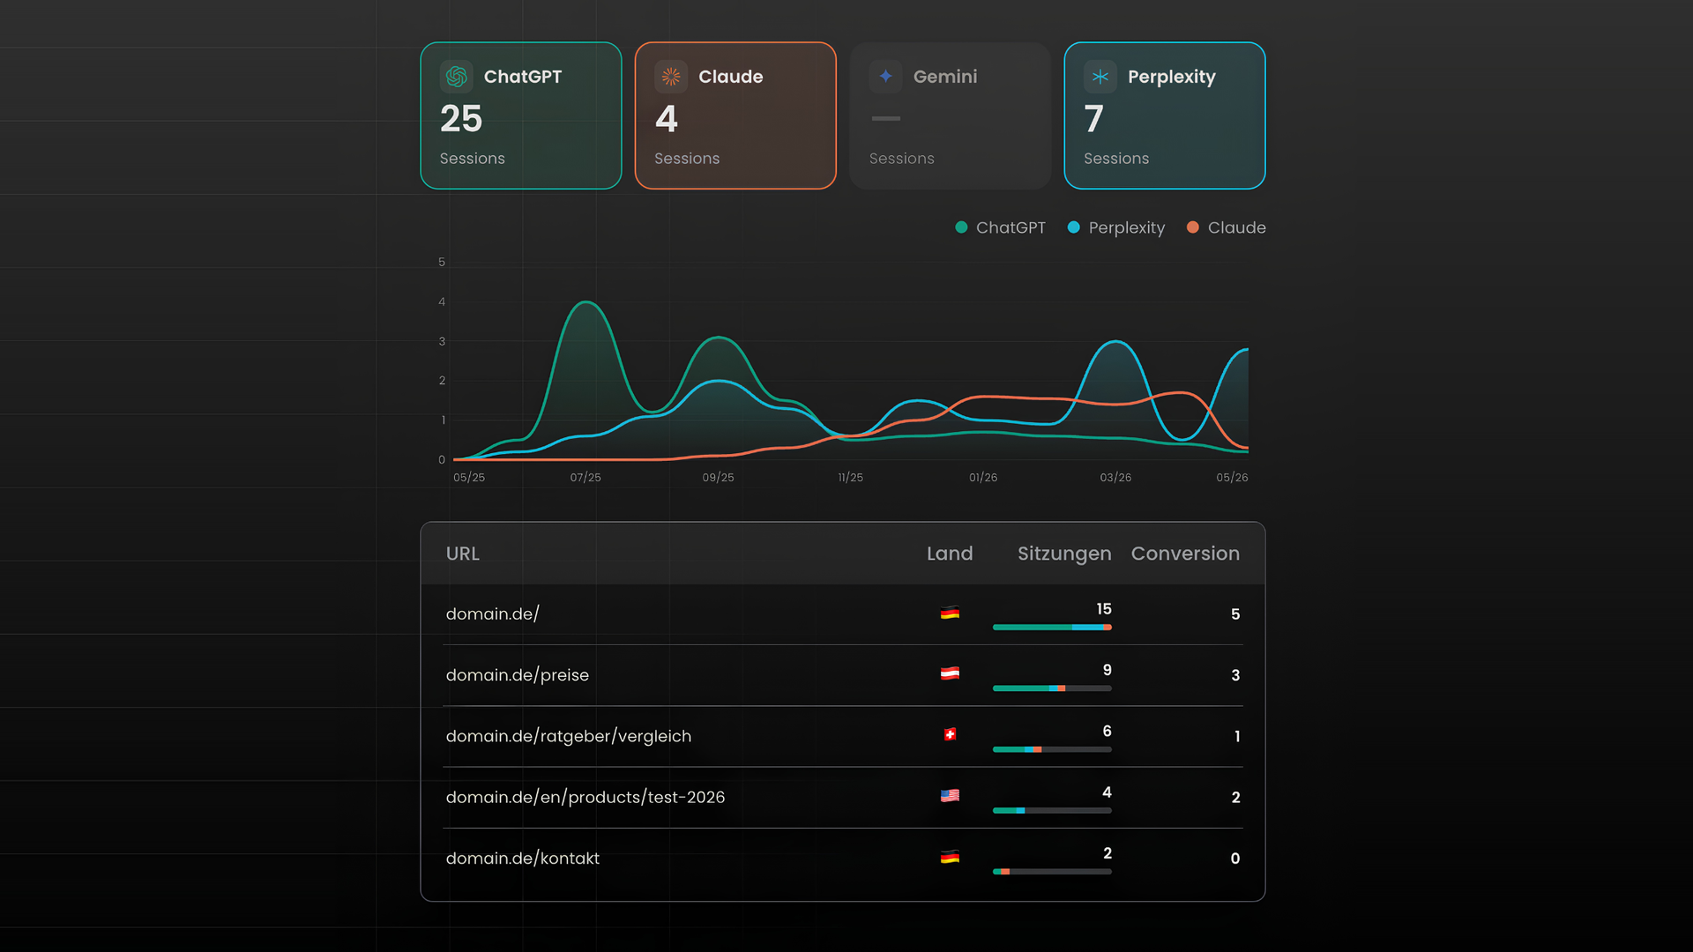Select the Perplexity 7 Sessions card
The height and width of the screenshot is (952, 1693).
click(1165, 115)
